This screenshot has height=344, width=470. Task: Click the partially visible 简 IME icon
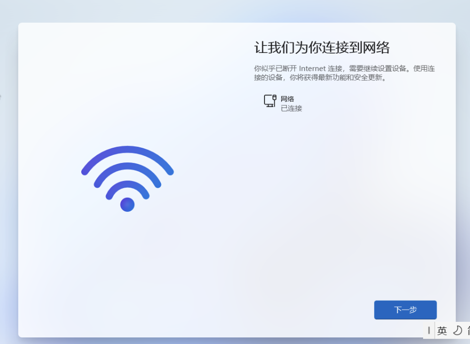click(468, 330)
